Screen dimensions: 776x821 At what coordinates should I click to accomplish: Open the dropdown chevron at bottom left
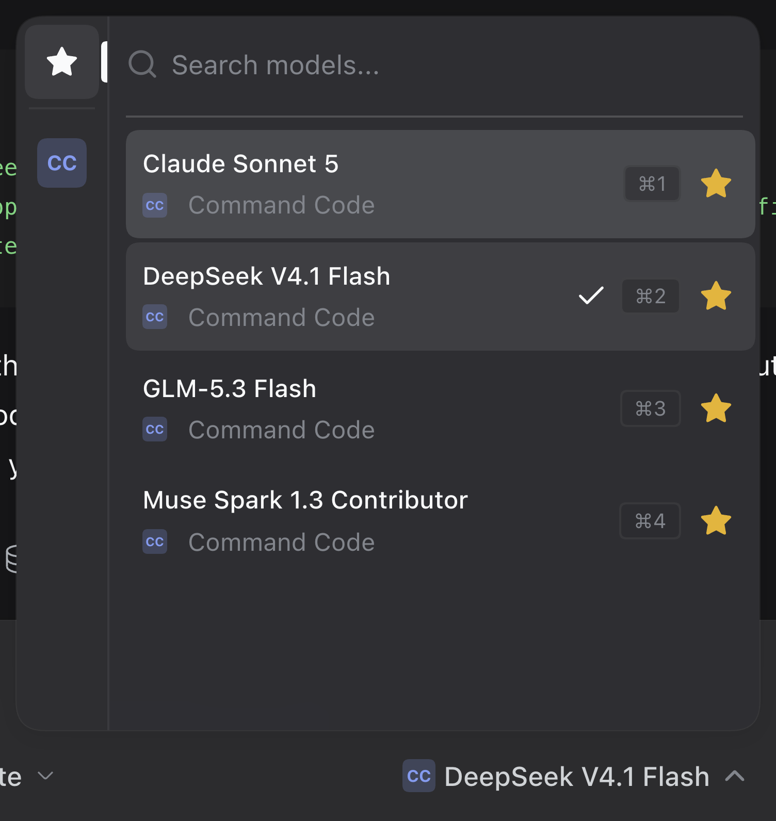[45, 776]
